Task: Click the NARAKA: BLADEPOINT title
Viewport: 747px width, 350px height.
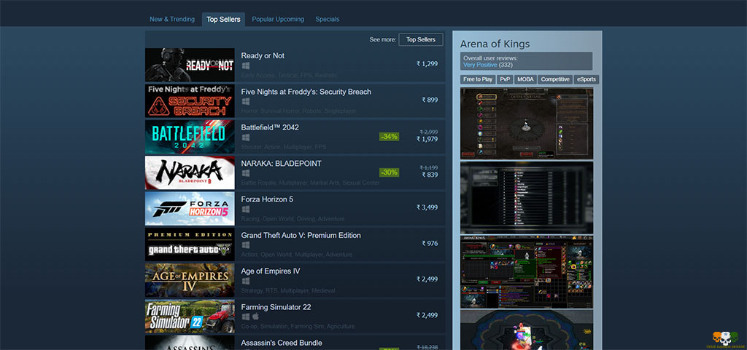Action: [x=281, y=164]
